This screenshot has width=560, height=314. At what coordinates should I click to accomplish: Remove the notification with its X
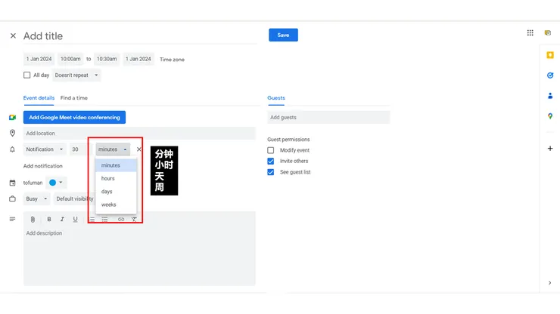(139, 149)
